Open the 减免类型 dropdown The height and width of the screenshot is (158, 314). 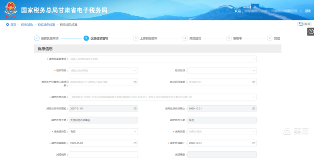point(222,132)
